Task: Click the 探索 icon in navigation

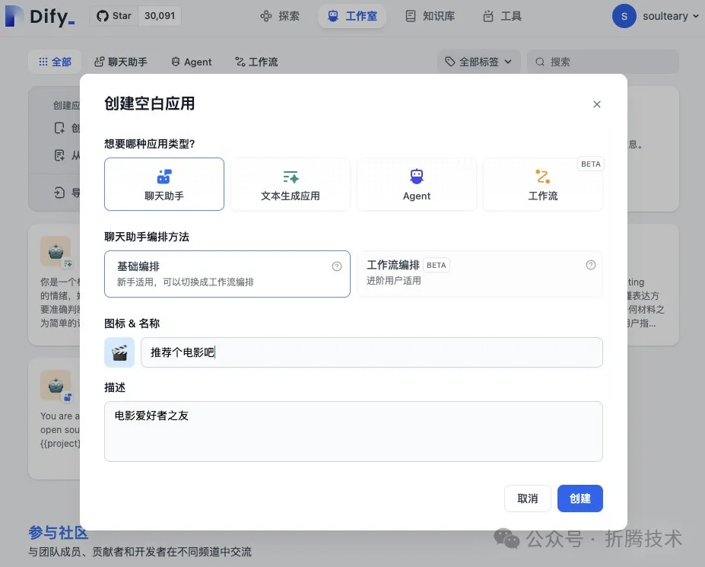Action: (265, 16)
